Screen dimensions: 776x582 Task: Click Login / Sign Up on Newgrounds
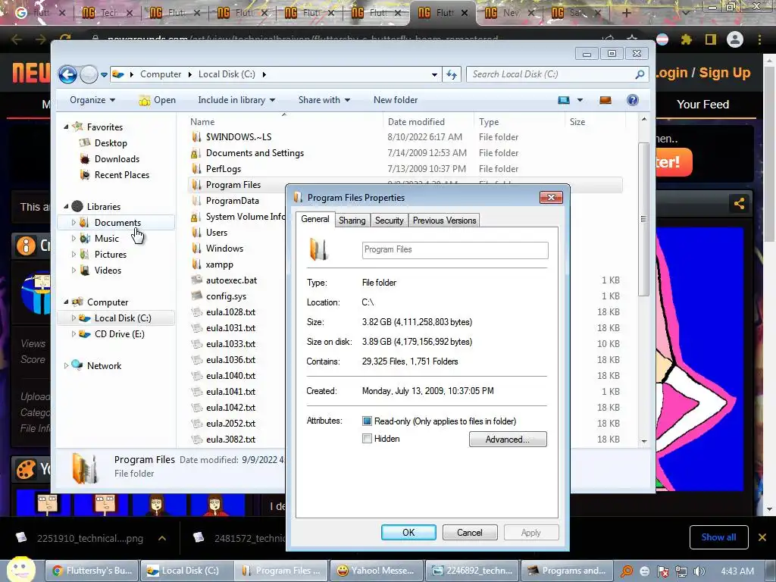click(x=702, y=73)
